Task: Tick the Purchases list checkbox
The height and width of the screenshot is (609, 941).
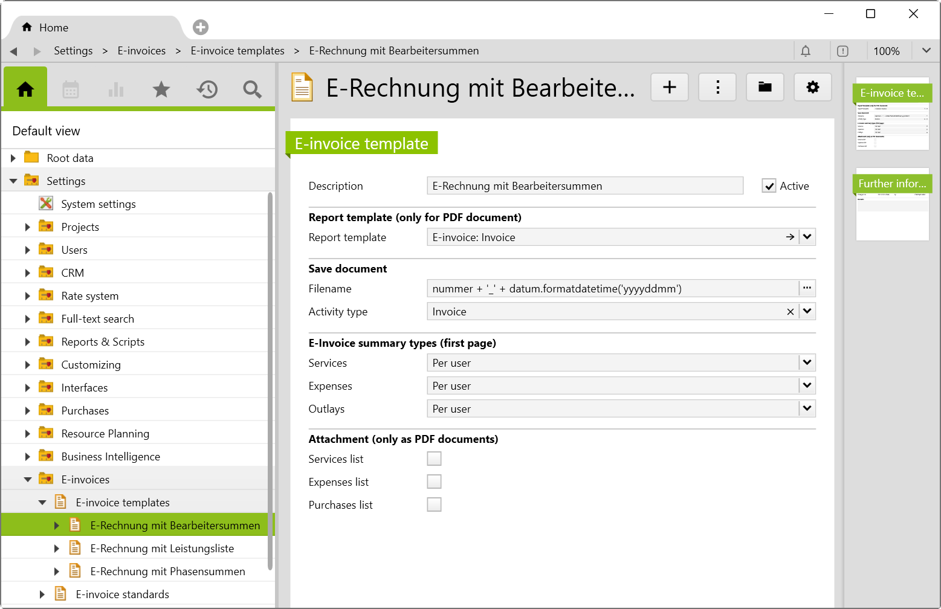Action: point(434,505)
